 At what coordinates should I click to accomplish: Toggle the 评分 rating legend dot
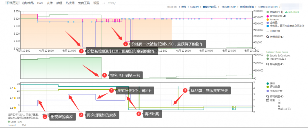(267, 83)
